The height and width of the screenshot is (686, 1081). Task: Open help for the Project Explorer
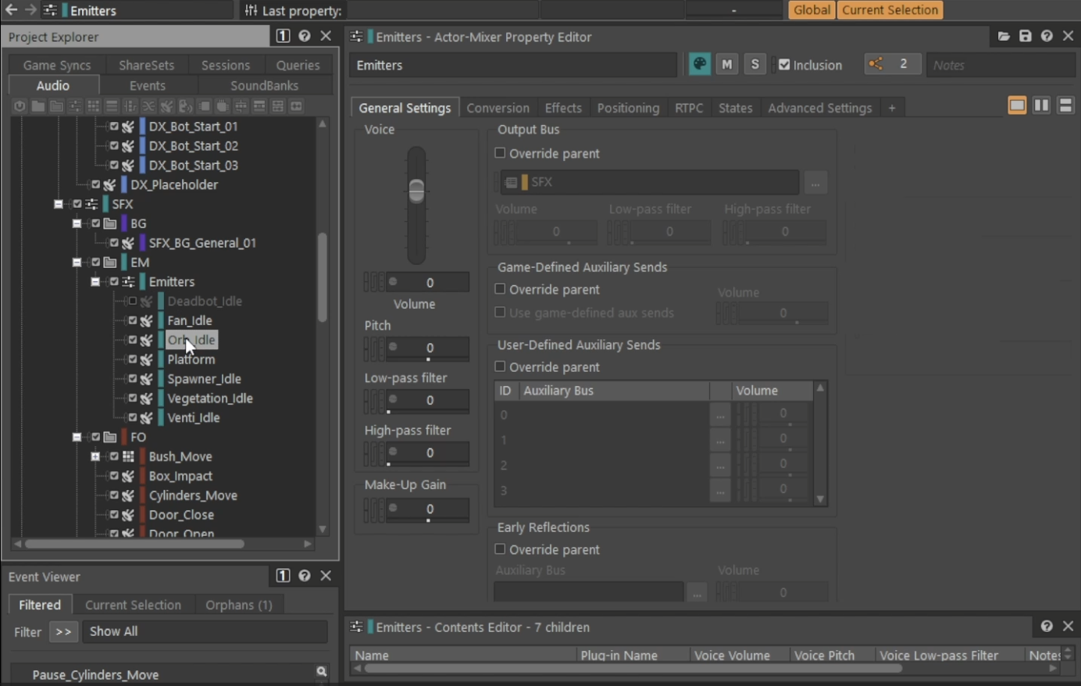tap(305, 36)
